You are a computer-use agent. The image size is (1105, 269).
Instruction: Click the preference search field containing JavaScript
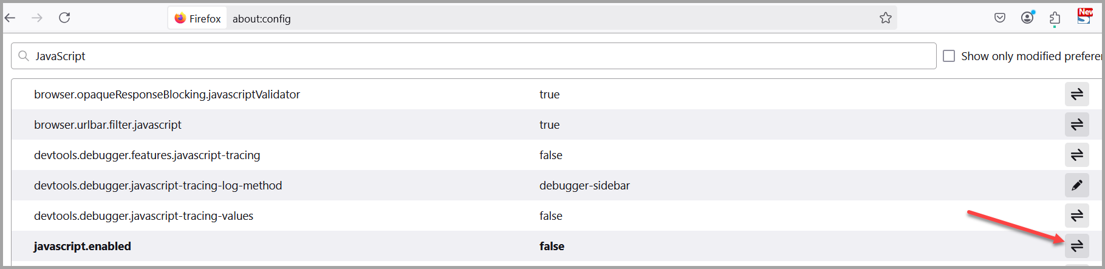click(474, 56)
